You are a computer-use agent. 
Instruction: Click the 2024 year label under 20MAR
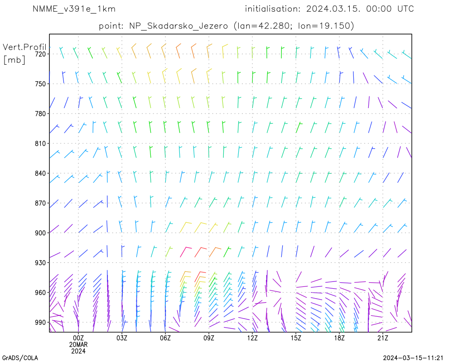click(x=78, y=351)
